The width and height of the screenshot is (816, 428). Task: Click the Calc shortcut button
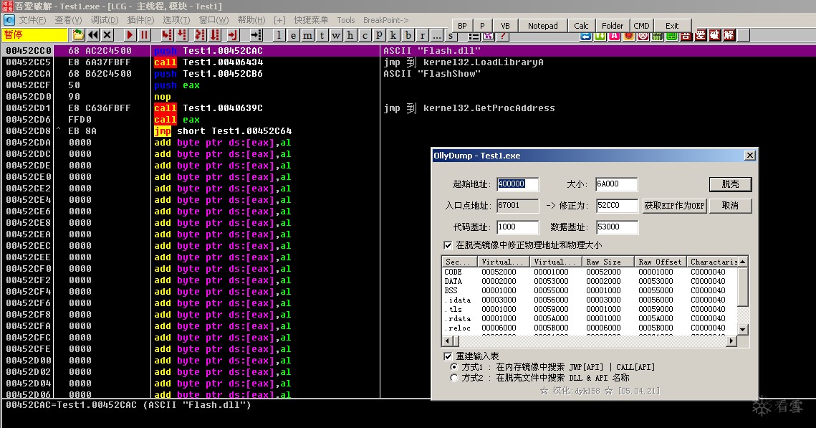[581, 26]
